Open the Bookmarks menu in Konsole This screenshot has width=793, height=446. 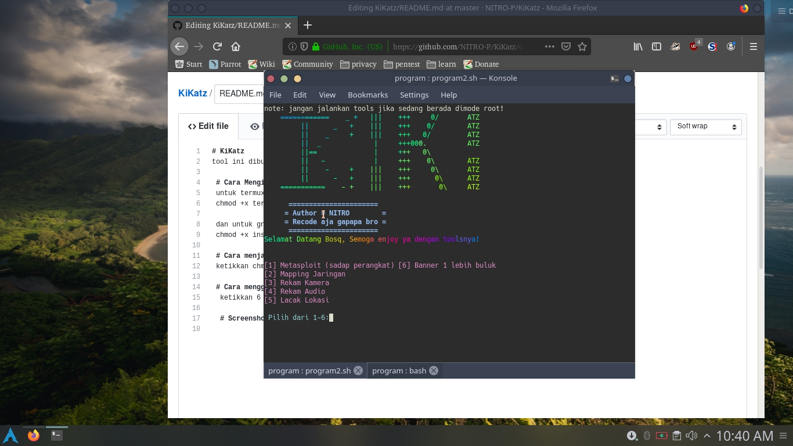[x=367, y=95]
